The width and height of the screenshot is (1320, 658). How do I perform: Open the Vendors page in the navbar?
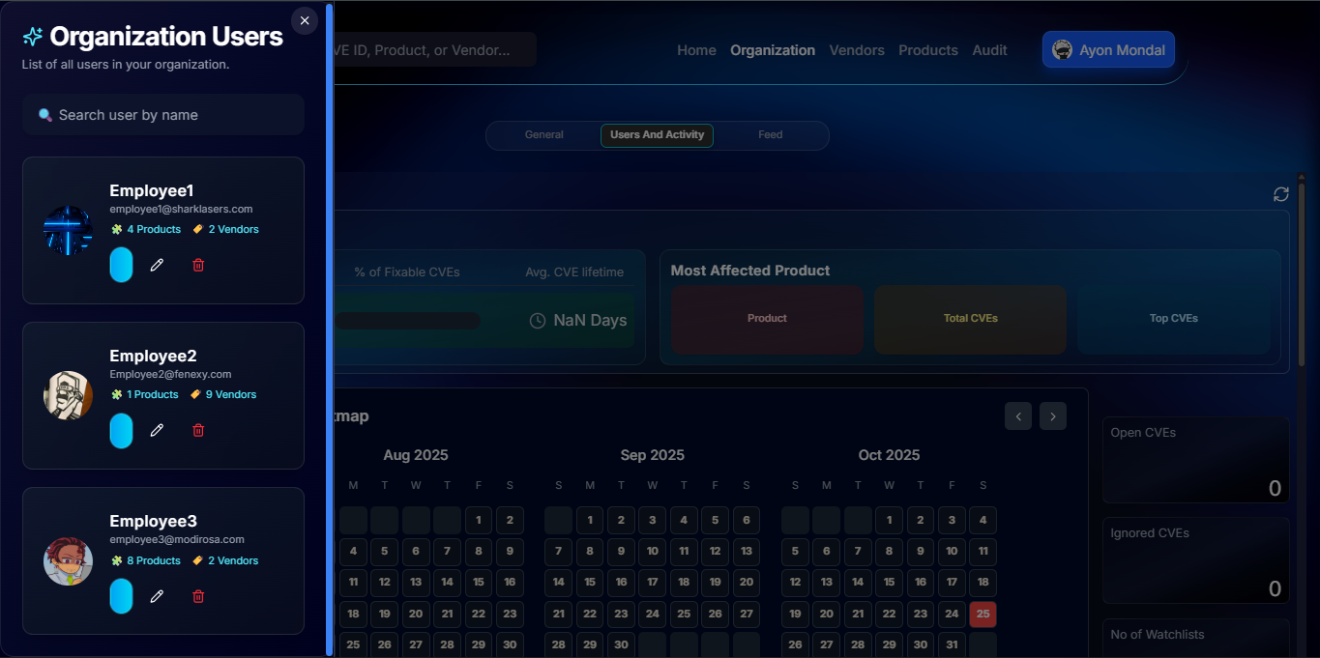[857, 50]
